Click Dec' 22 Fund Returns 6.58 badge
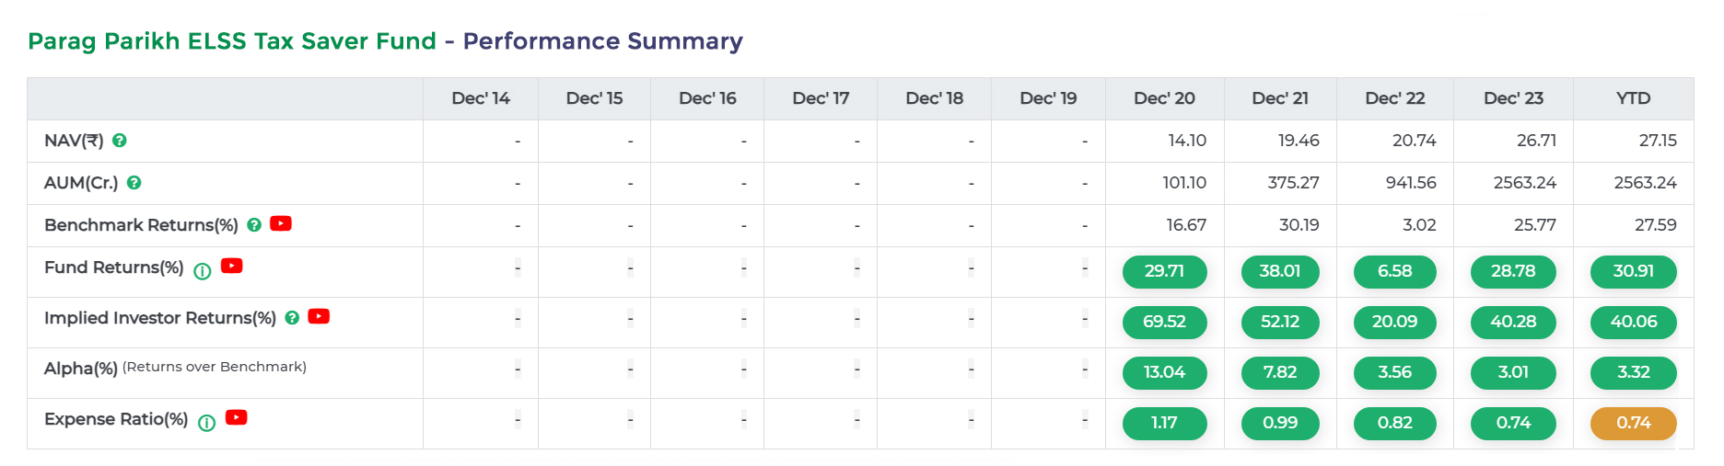Viewport: 1724px width, 466px height. (x=1394, y=271)
